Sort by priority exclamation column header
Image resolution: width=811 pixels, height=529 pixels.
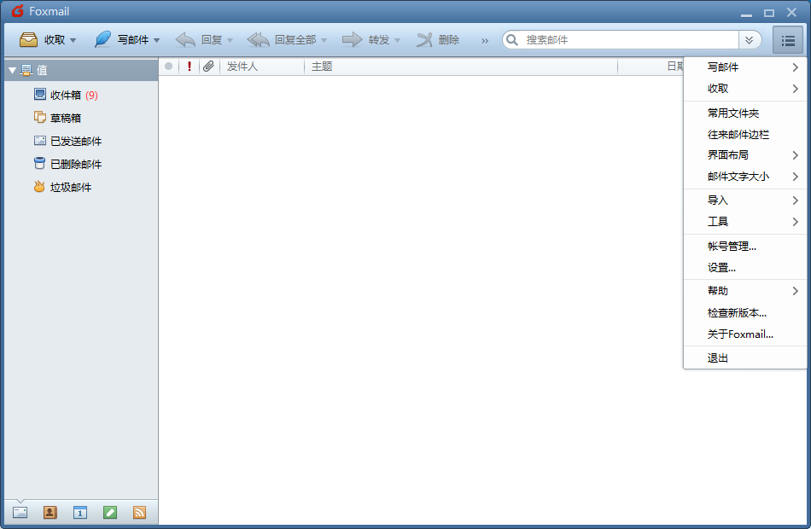pos(190,67)
